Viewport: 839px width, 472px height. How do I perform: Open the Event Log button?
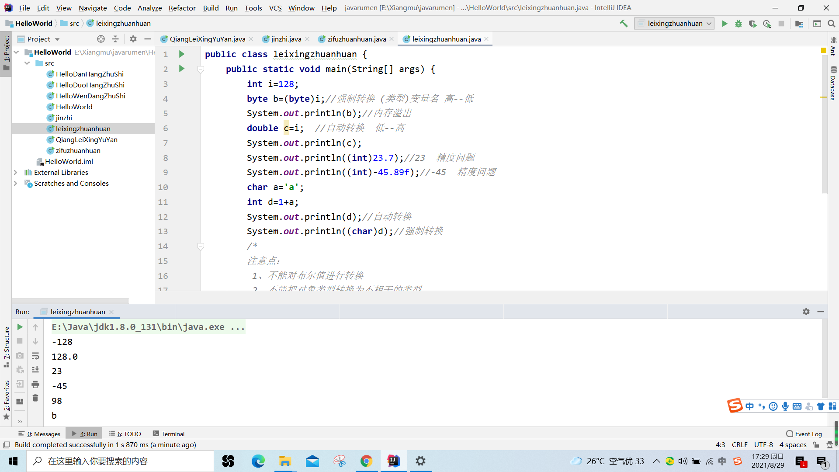point(804,434)
